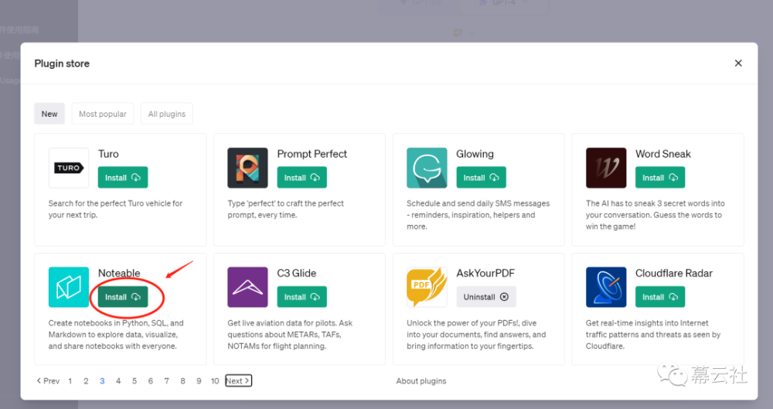The width and height of the screenshot is (773, 409).
Task: Go to next page with Next
Action: coord(239,381)
